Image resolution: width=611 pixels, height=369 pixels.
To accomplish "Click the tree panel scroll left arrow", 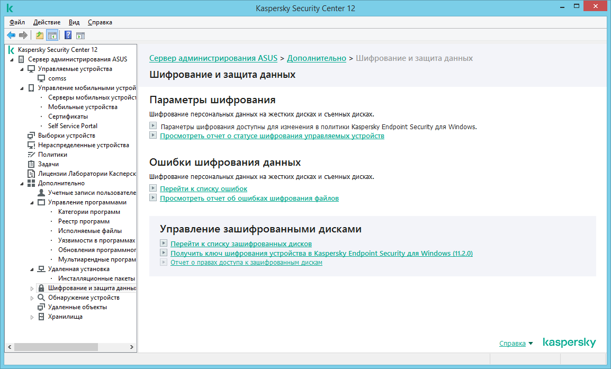I will (x=10, y=347).
